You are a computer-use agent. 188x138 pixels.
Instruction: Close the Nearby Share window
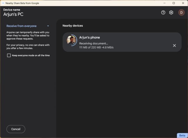point(183,3)
